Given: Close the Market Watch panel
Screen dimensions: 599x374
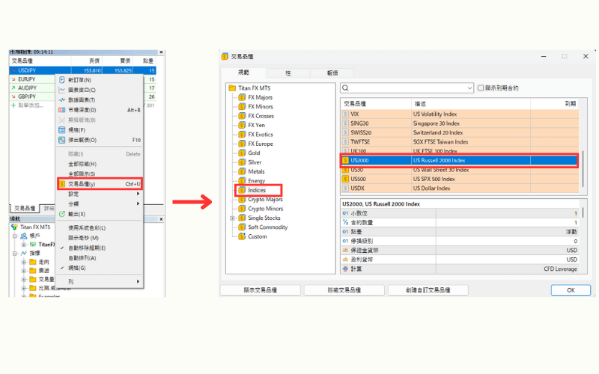Looking at the screenshot, I should pyautogui.click(x=161, y=52).
